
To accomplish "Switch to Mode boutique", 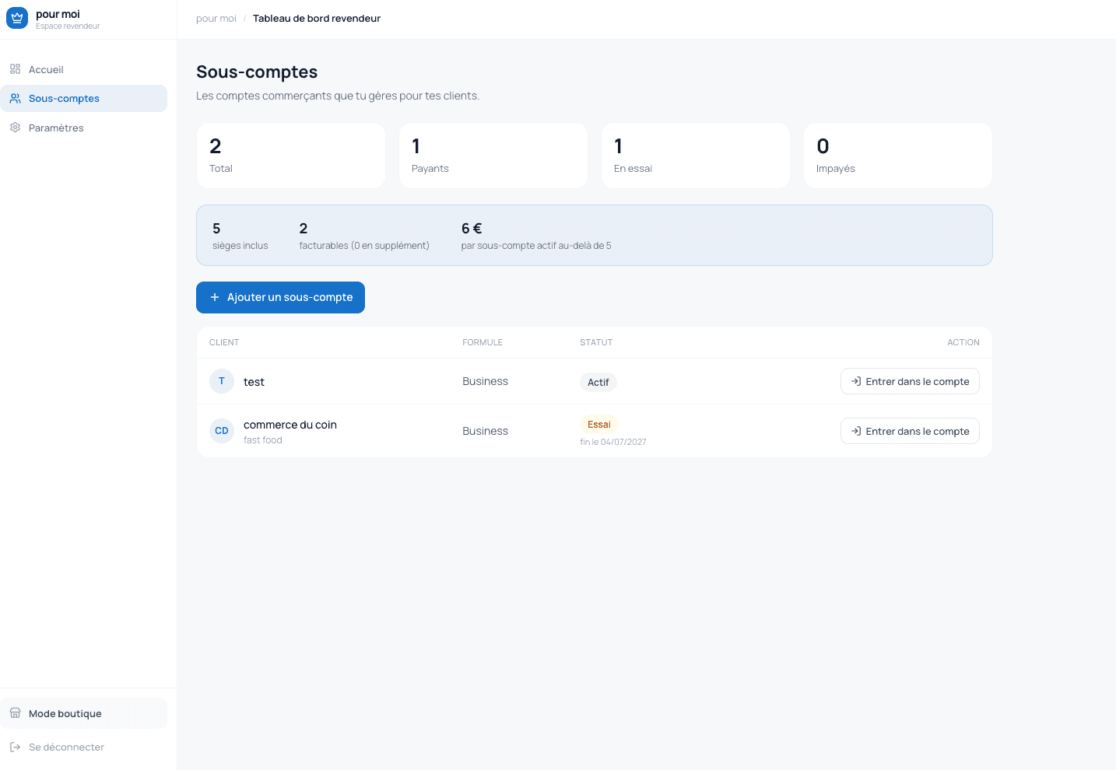I will [x=83, y=713].
